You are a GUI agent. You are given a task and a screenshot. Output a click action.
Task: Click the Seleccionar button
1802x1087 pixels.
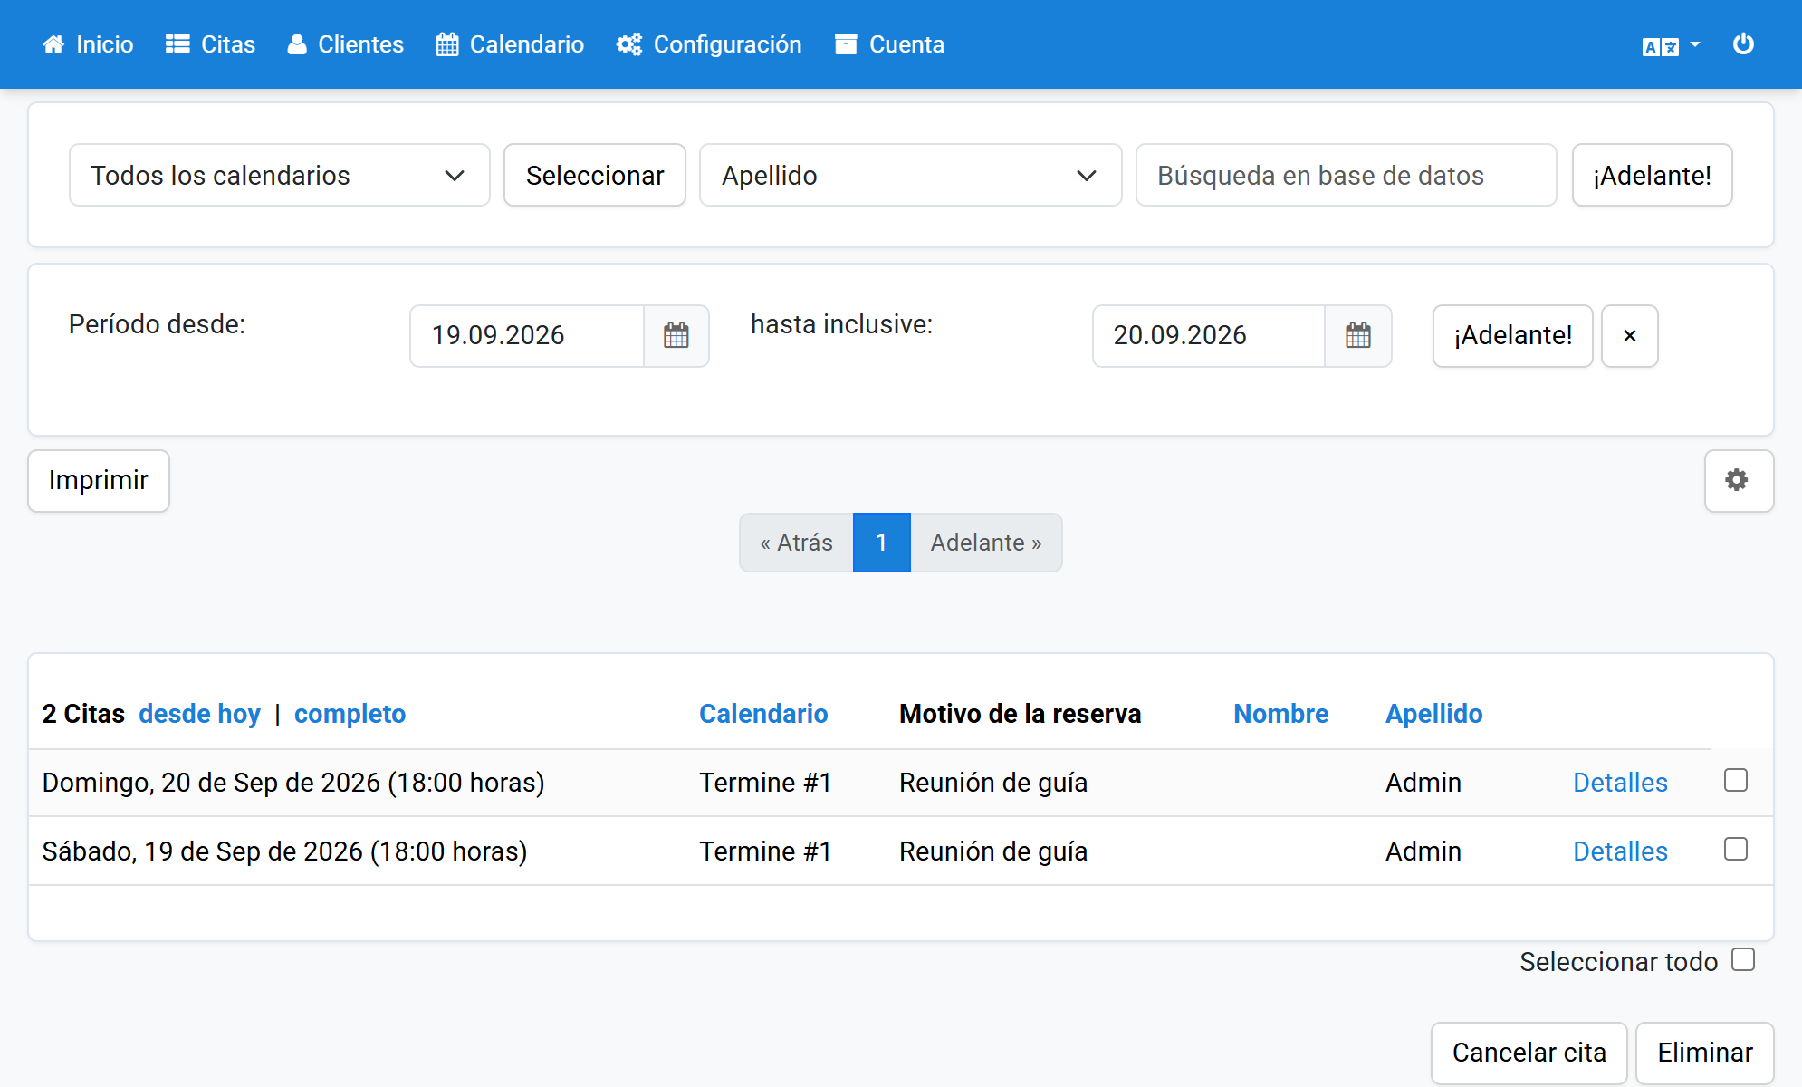click(x=595, y=175)
